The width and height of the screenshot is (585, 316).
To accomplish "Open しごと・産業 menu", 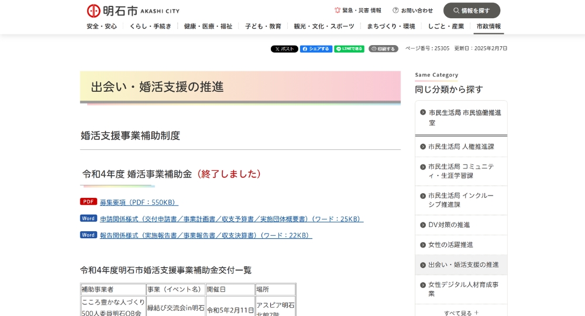I will point(446,26).
